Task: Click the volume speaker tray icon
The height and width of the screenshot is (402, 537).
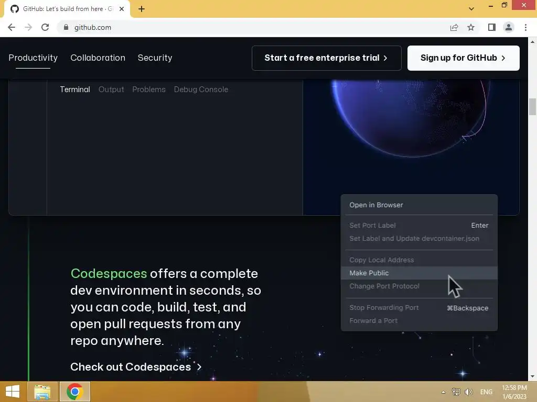Action: click(469, 392)
